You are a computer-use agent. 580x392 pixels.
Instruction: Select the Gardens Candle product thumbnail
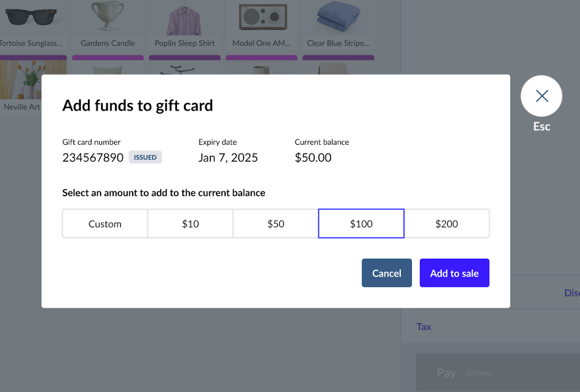[x=108, y=17]
